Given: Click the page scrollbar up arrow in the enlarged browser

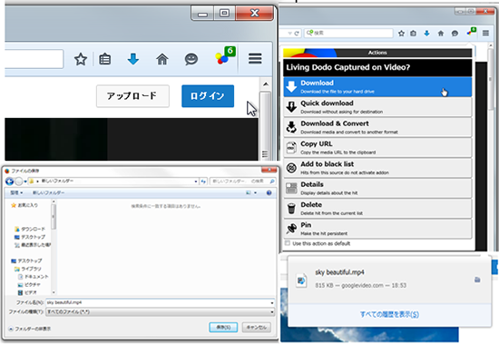Looking at the screenshot, I should coord(266,84).
